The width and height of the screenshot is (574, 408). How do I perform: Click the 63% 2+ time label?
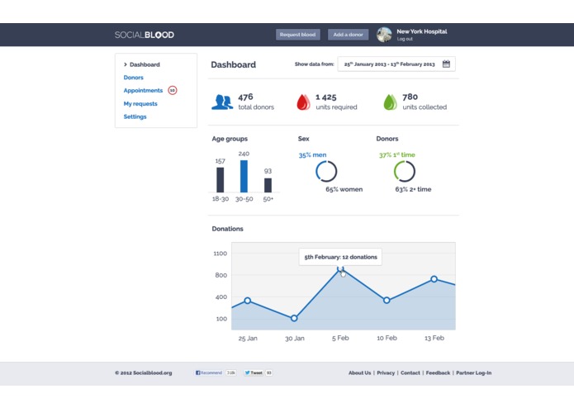413,189
